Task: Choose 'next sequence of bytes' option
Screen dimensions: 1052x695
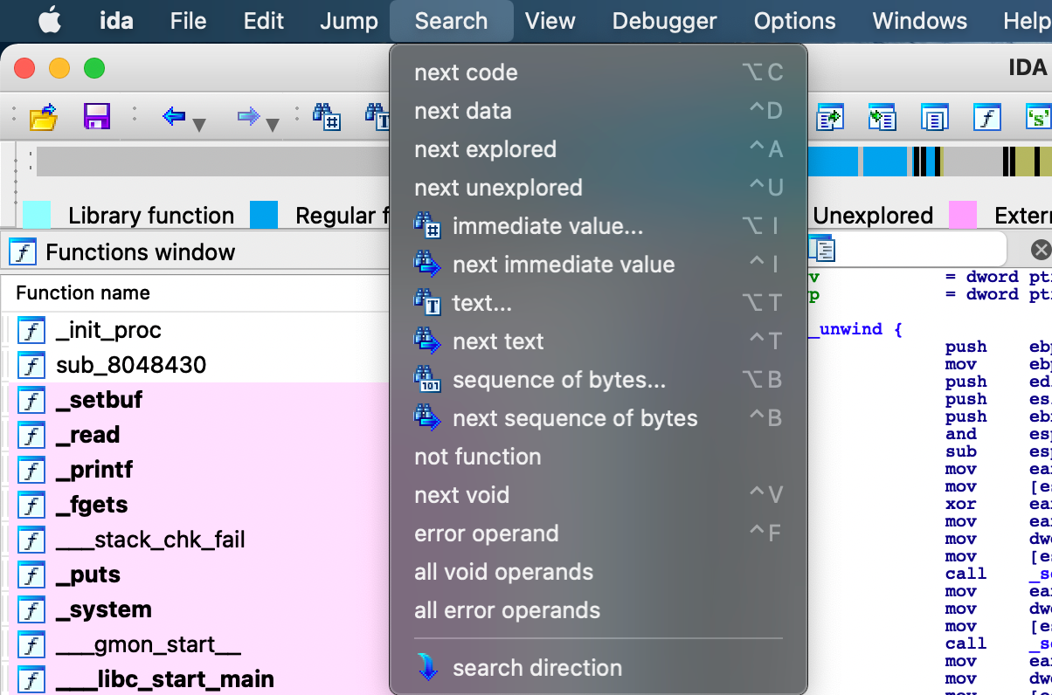Action: [x=599, y=418]
